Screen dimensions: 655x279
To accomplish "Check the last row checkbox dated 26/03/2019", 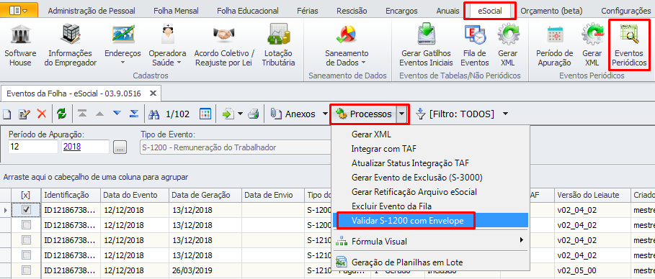I will (26, 270).
